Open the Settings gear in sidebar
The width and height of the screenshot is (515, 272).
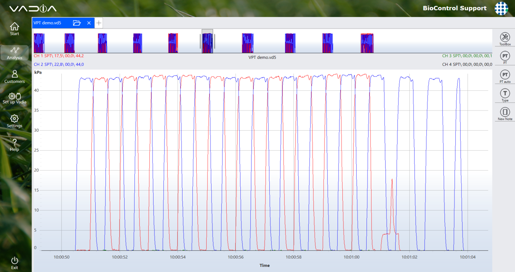point(14,121)
